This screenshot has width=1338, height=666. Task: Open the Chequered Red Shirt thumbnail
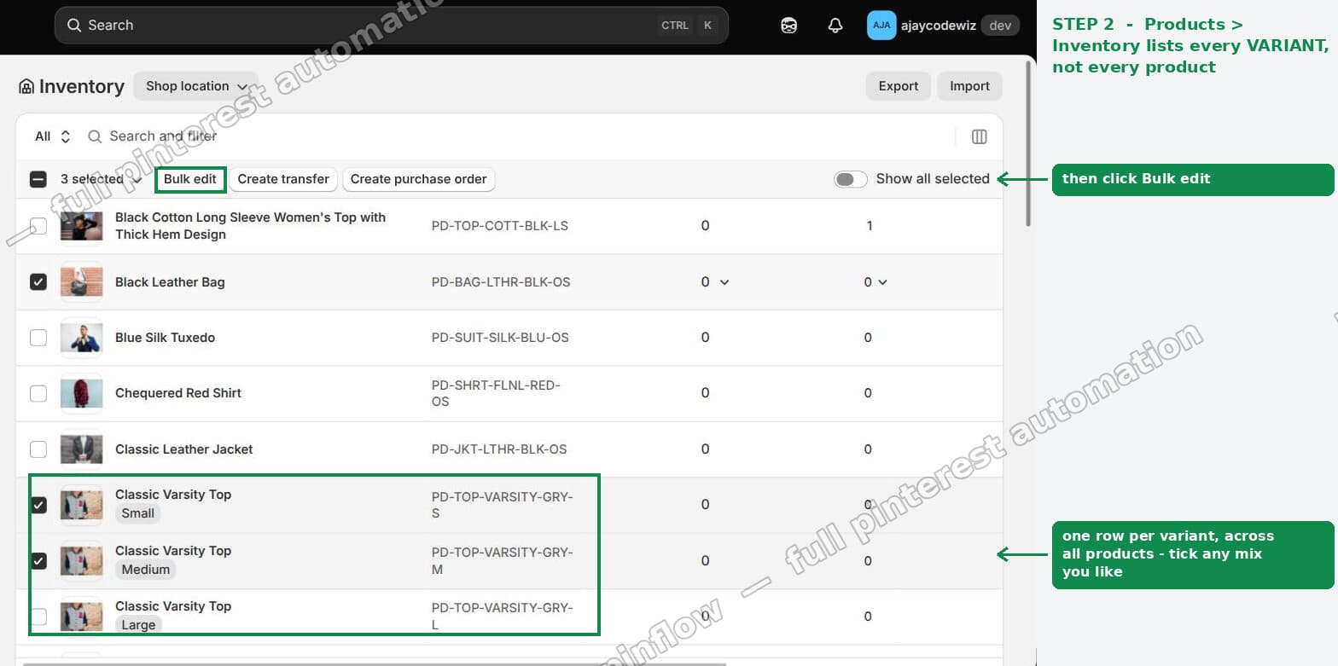[x=82, y=393]
